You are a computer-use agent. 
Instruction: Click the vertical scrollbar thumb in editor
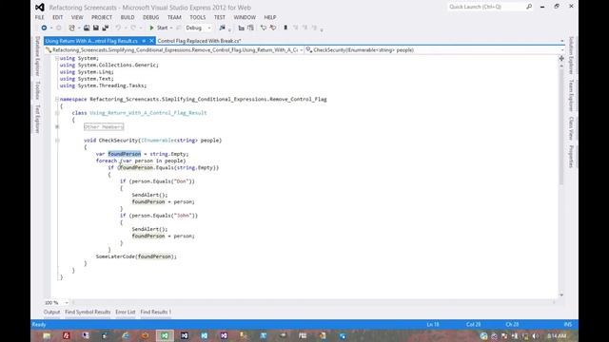click(x=561, y=127)
